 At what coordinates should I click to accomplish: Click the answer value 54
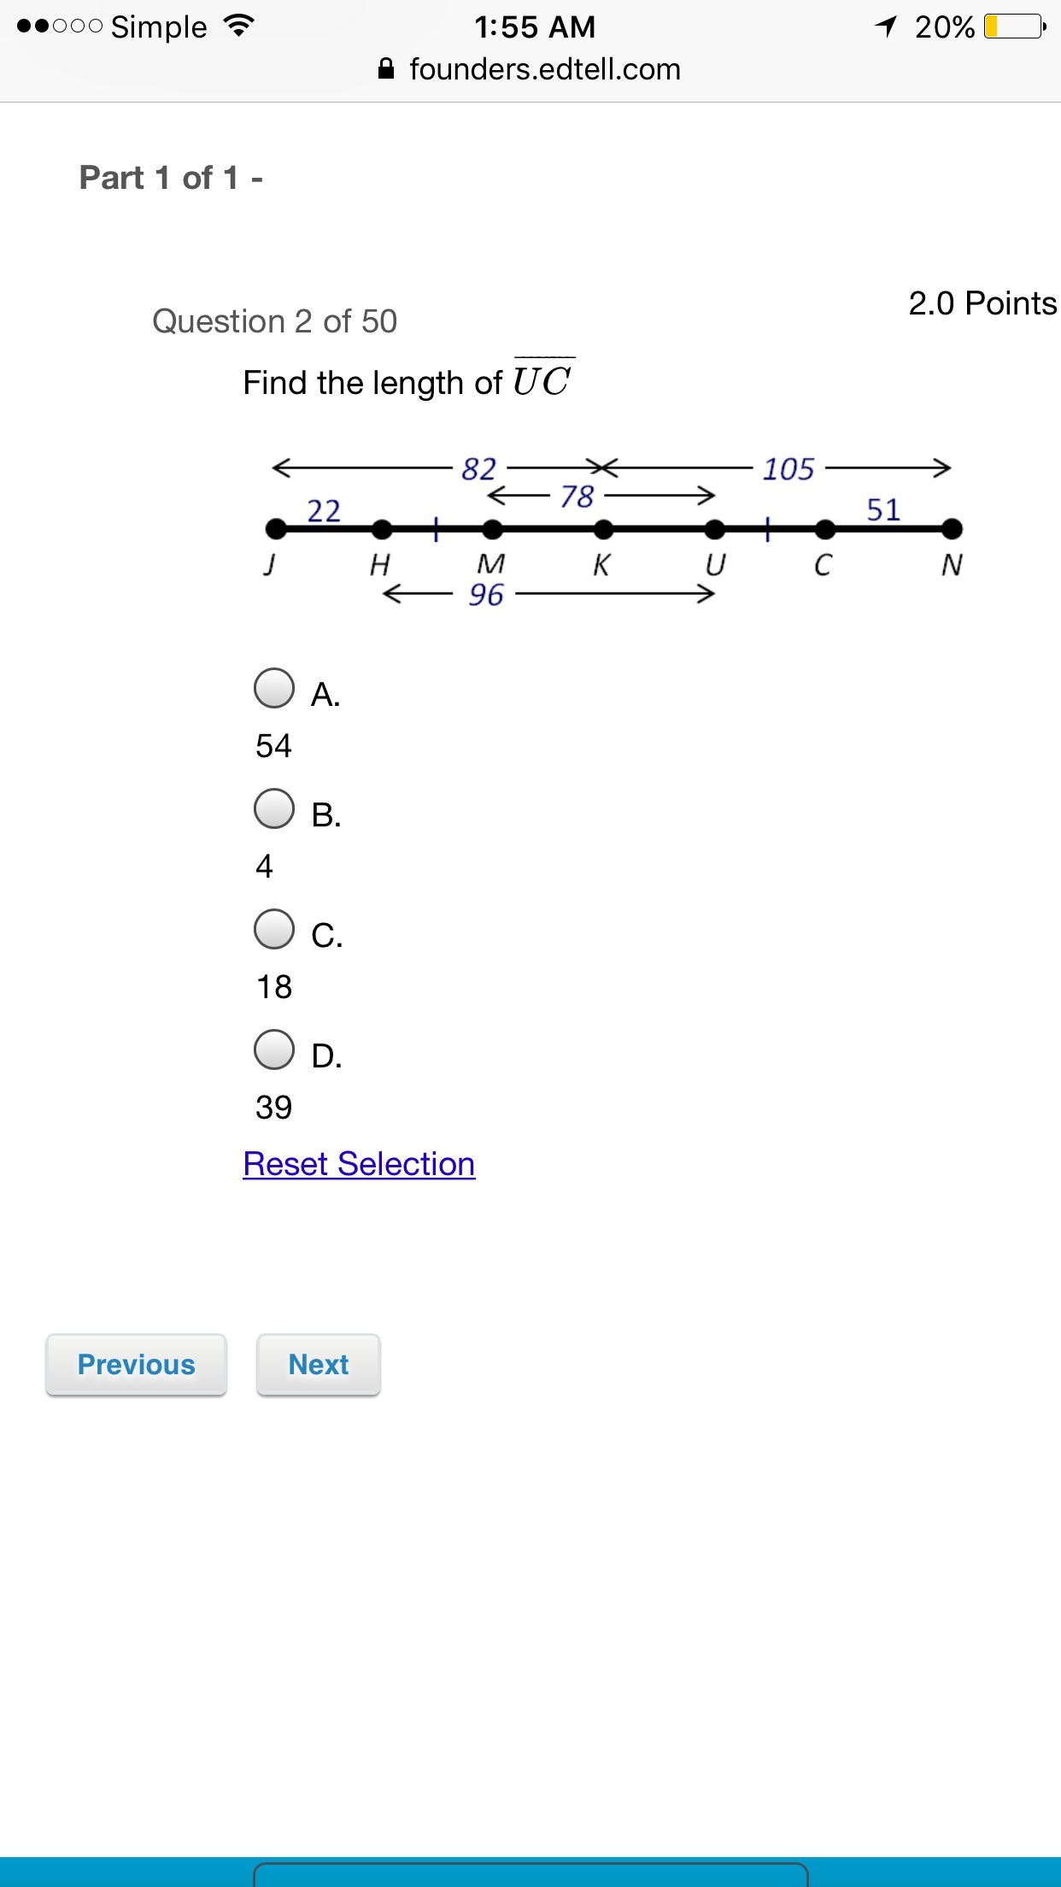(273, 746)
